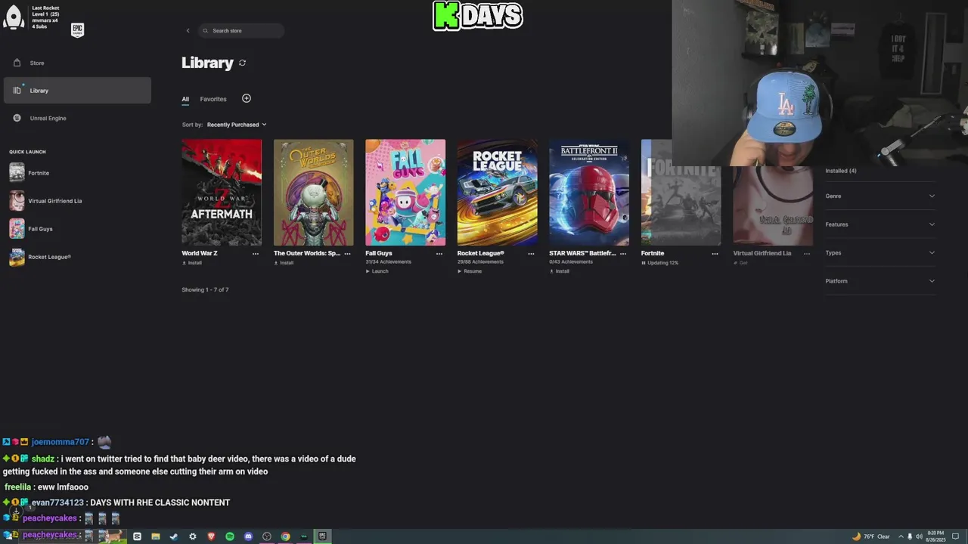The image size is (968, 544).
Task: Install The Outer Worlds
Action: point(284,263)
